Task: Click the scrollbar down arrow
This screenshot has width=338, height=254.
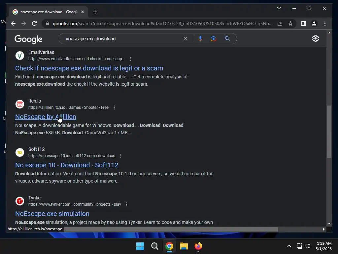Action: pos(329,224)
